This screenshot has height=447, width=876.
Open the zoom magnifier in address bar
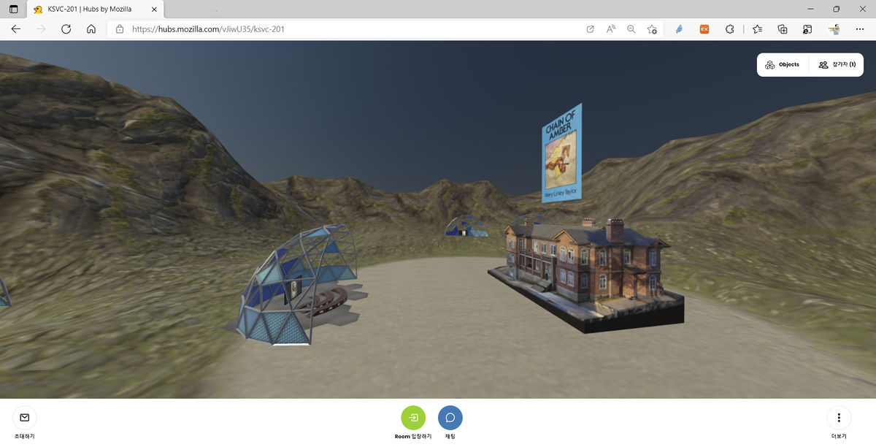[631, 29]
